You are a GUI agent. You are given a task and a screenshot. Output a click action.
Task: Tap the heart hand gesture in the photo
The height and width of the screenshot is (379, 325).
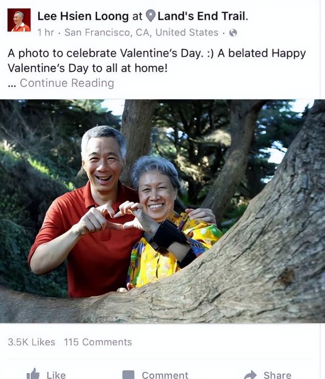116,217
